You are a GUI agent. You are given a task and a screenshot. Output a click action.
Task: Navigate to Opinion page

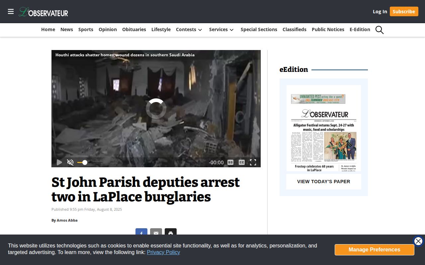click(x=108, y=29)
